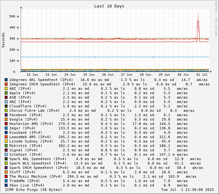
Task: Click the Spark CHCH Speedtest swatch
Action: coord(6,168)
